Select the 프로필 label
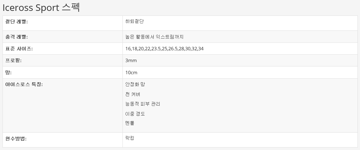Image resolution: width=360 pixels, height=150 pixels. [13, 61]
